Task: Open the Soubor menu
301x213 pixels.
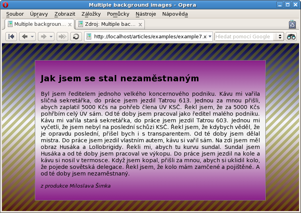Action: [x=15, y=14]
